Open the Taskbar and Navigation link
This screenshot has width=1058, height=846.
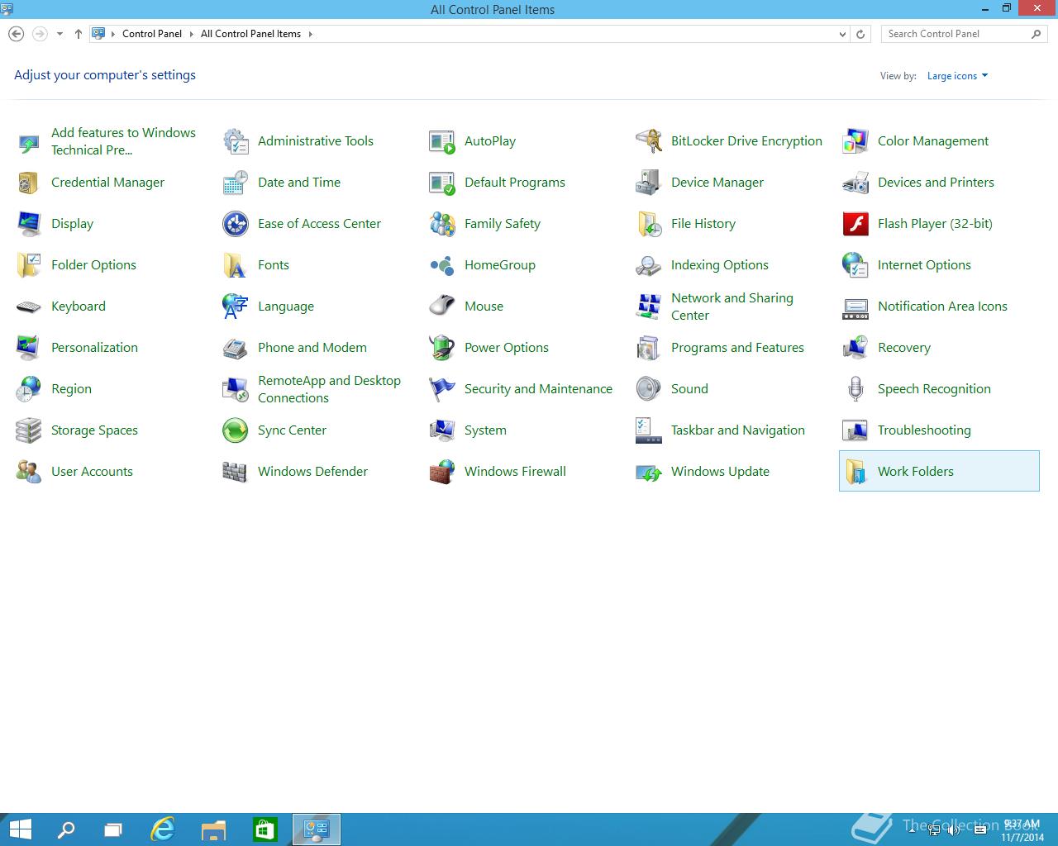pyautogui.click(x=738, y=430)
